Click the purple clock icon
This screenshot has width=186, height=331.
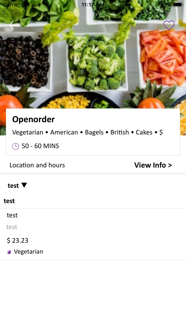(16, 146)
